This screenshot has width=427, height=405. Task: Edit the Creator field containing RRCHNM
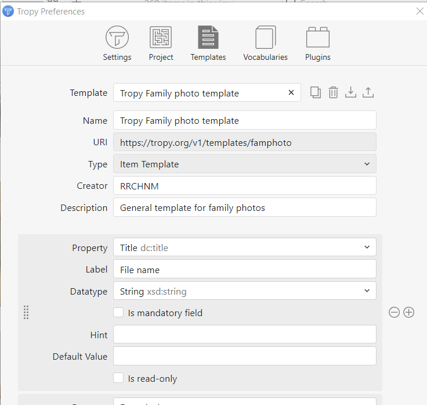pyautogui.click(x=245, y=186)
